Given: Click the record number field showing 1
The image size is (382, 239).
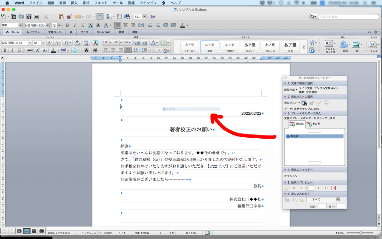Looking at the screenshot, I should (310, 188).
